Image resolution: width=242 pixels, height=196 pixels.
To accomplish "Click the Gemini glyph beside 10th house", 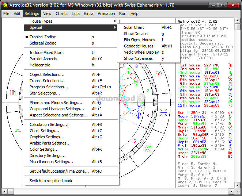I will [230, 98].
